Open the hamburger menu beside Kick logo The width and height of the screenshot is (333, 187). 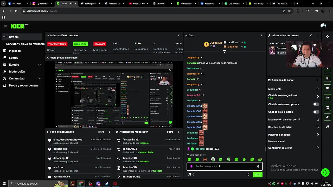tap(5, 26)
